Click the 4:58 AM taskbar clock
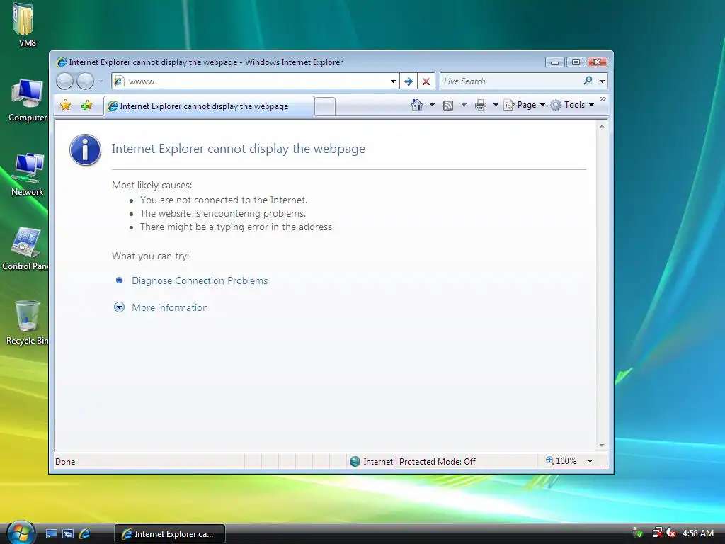This screenshot has width=725, height=544. [x=698, y=533]
